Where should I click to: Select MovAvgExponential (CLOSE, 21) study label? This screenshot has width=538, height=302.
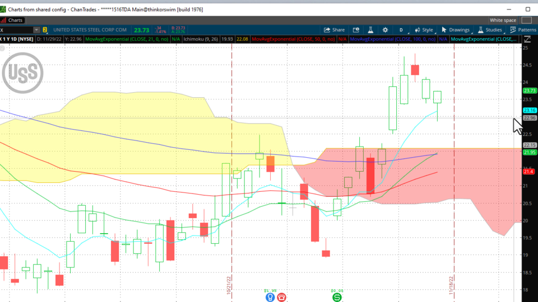127,39
